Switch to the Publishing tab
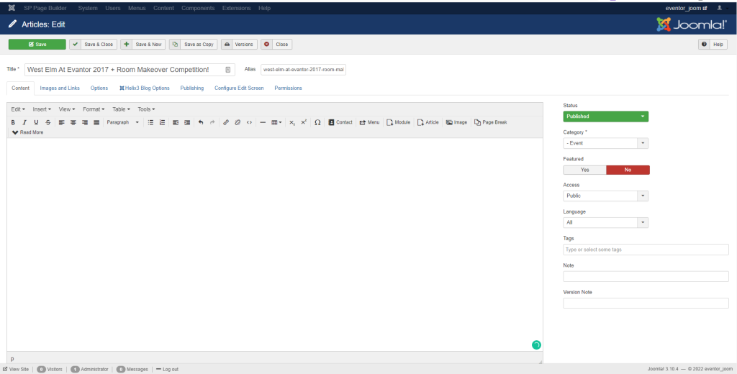The height and width of the screenshot is (374, 737). point(191,88)
